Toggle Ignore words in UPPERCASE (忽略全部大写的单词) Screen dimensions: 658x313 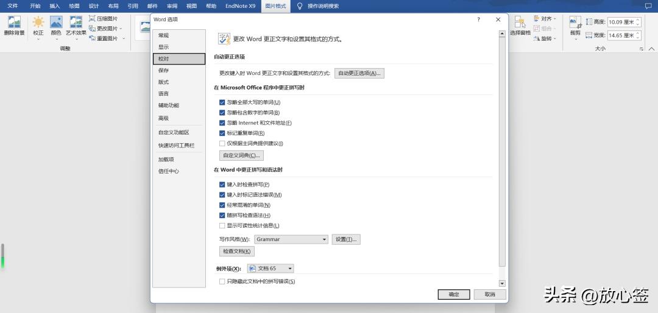click(x=222, y=102)
